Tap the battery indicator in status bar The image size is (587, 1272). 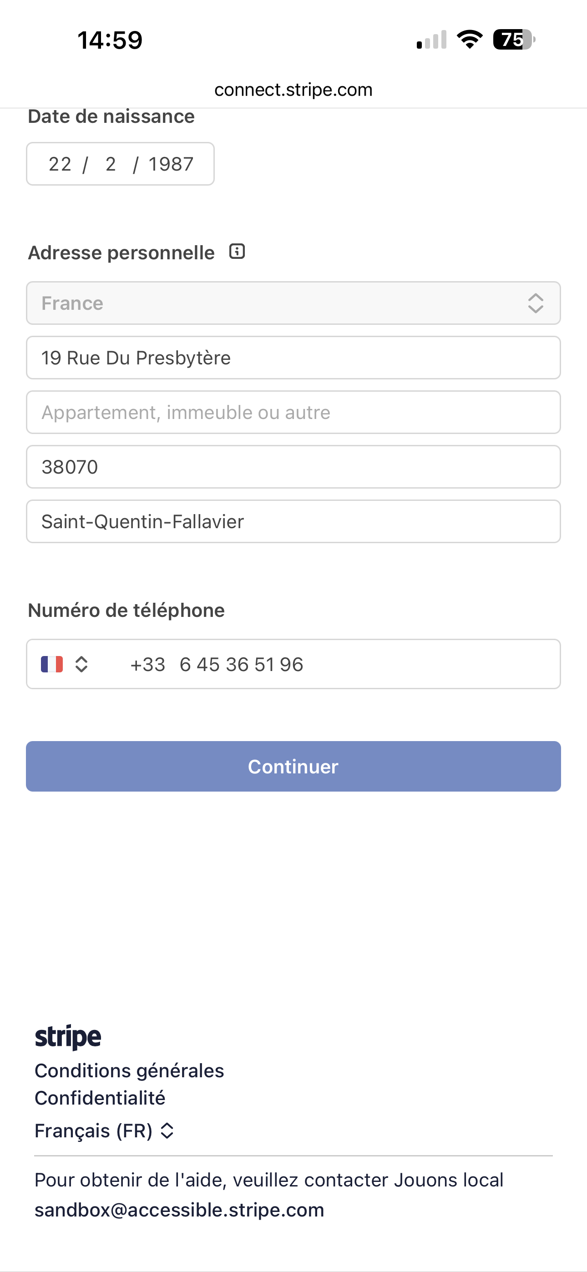pyautogui.click(x=514, y=40)
